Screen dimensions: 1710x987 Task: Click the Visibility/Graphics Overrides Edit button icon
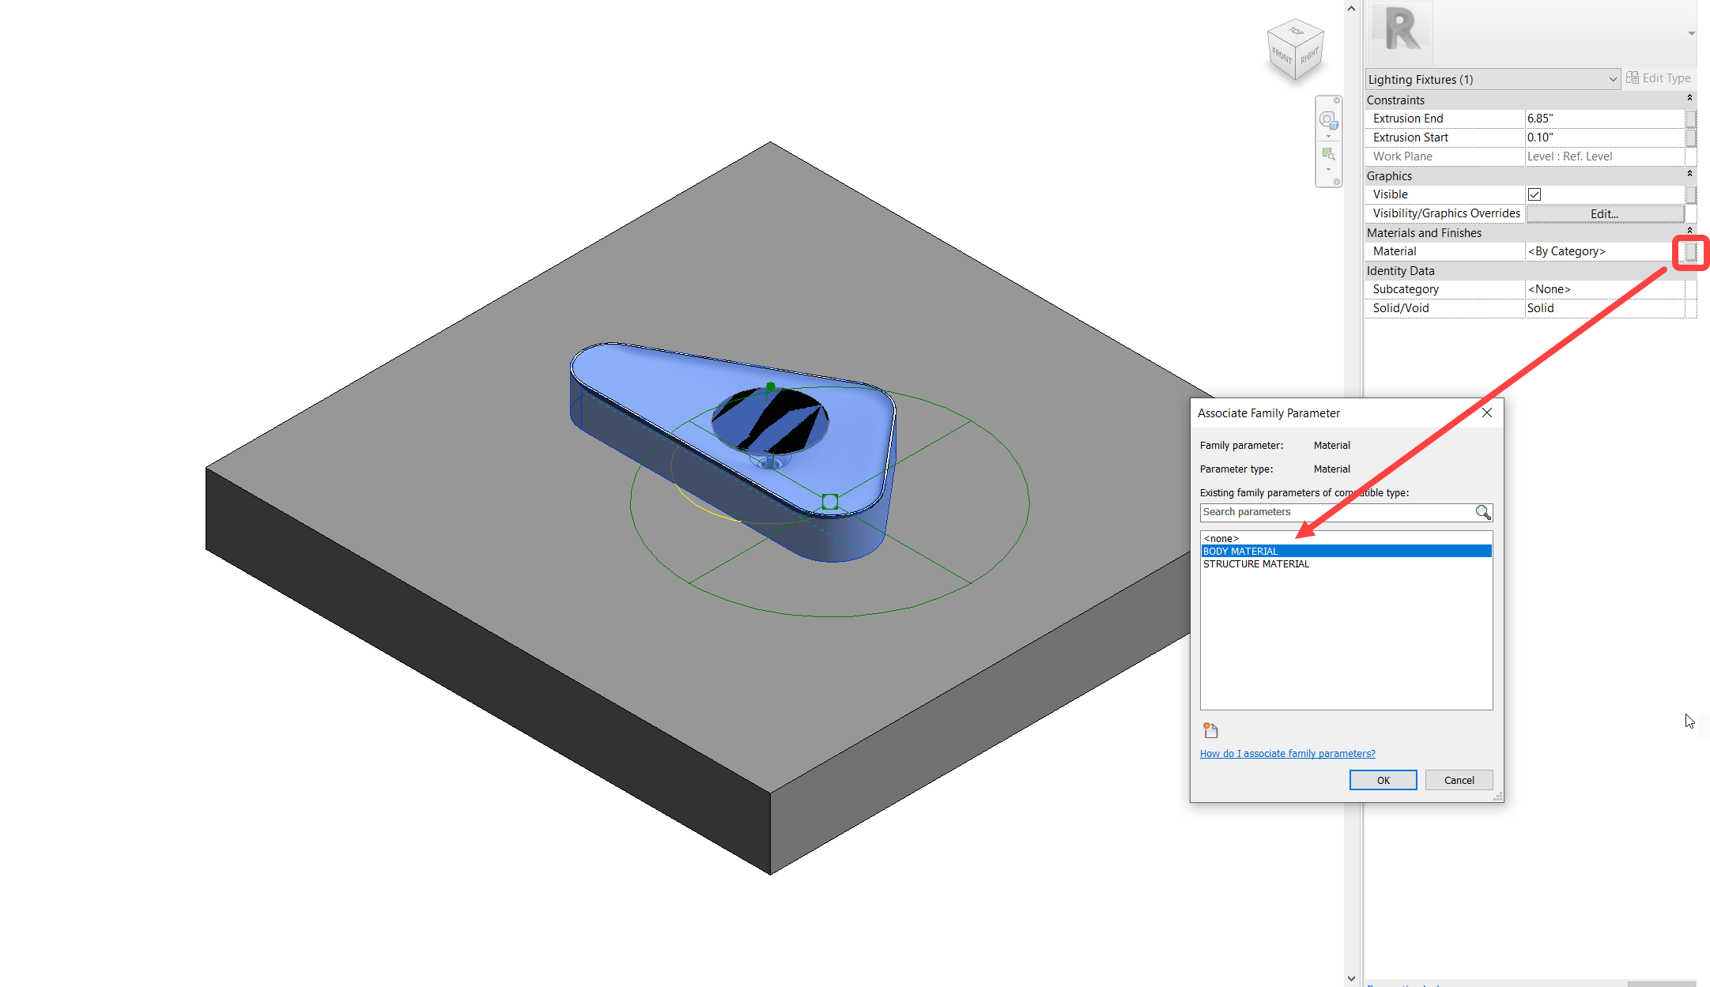click(1601, 213)
